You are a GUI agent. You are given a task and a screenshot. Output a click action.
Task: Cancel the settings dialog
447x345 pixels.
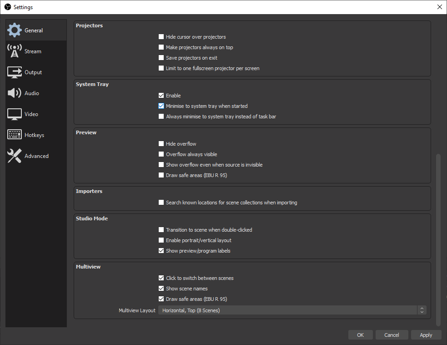click(x=392, y=335)
